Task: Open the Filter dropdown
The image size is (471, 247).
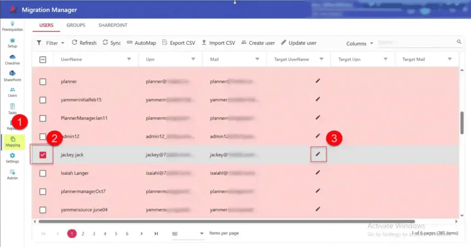Action: (x=51, y=43)
